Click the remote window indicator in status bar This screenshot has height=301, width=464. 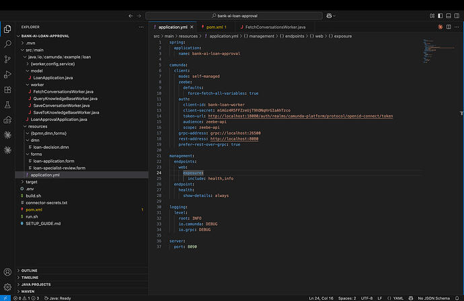pyautogui.click(x=5, y=298)
